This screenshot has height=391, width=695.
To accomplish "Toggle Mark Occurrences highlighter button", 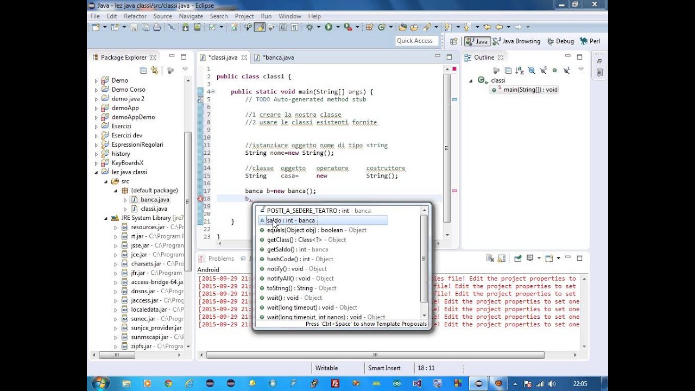I will coord(260,27).
